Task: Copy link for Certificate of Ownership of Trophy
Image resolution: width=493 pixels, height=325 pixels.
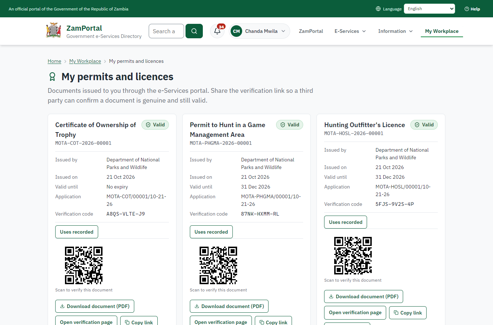Action: point(139,321)
